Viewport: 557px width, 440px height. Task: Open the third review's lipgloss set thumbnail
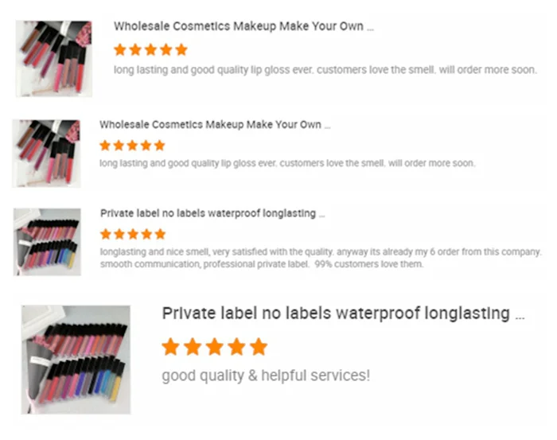click(47, 242)
